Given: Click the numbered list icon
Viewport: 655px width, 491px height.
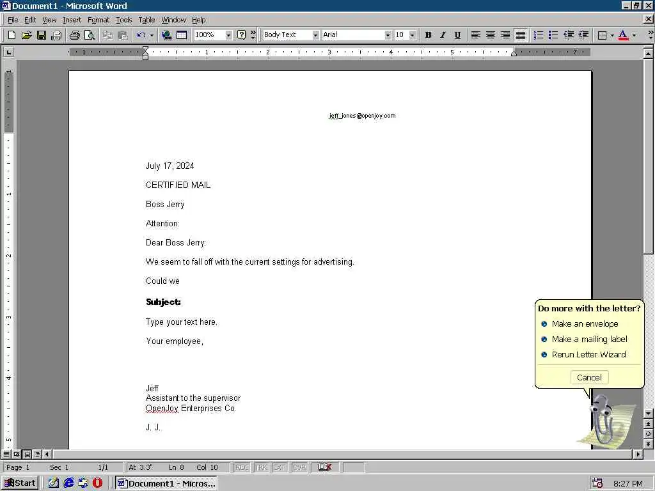Looking at the screenshot, I should click(x=539, y=35).
